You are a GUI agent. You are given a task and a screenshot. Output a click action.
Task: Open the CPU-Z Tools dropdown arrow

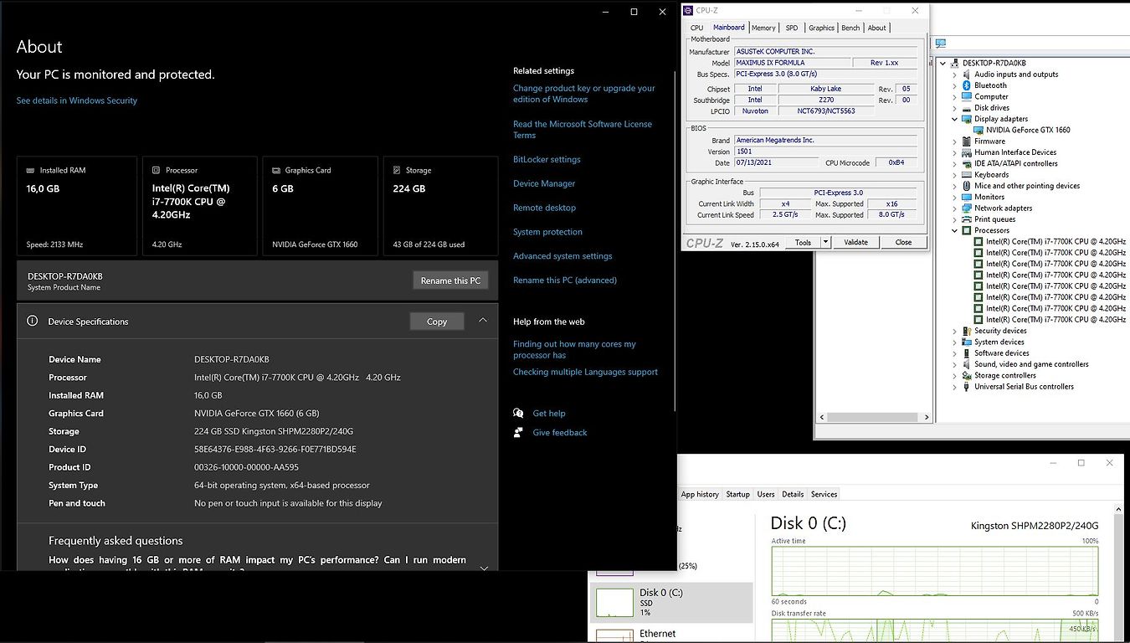point(825,242)
